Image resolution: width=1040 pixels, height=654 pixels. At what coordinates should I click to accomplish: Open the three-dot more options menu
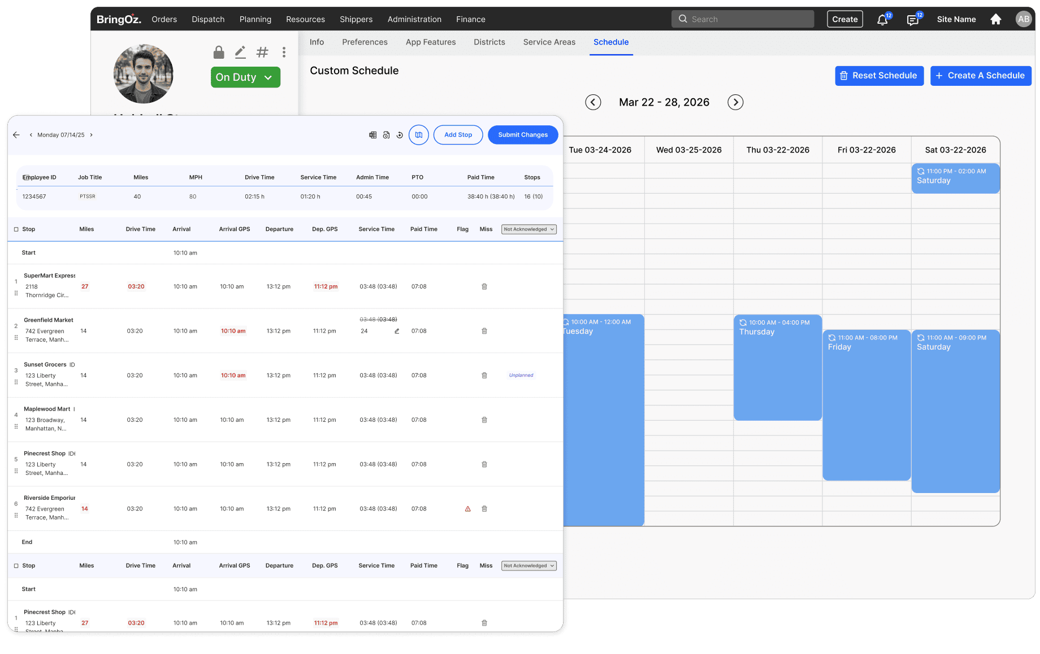click(x=284, y=53)
